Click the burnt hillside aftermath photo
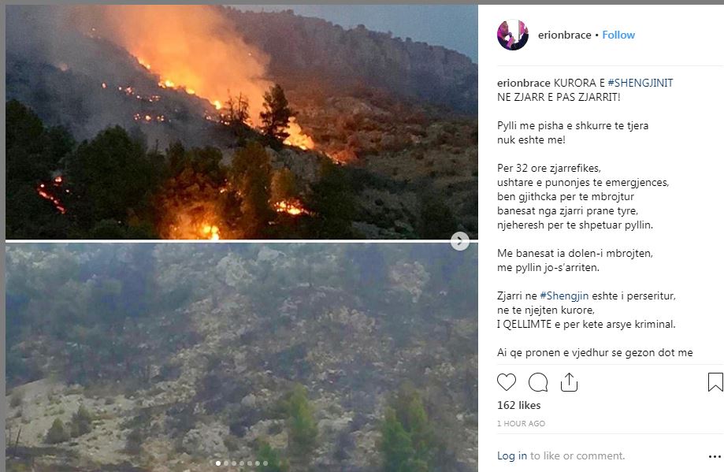Screen dimensions: 724x472 (x=242, y=358)
